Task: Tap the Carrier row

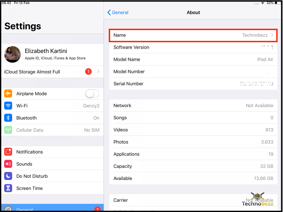Action: (193, 200)
